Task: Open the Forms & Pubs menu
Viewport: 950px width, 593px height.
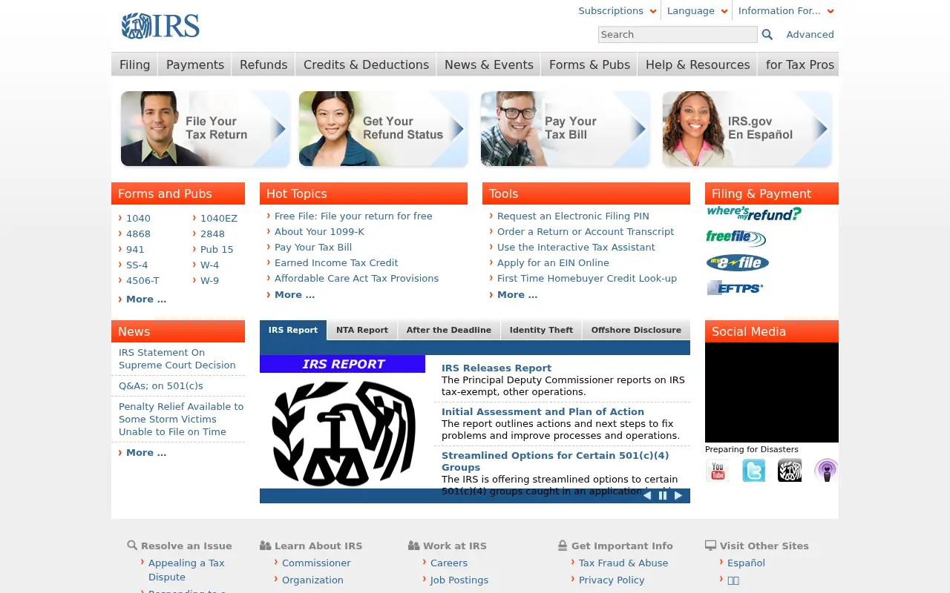Action: [589, 64]
